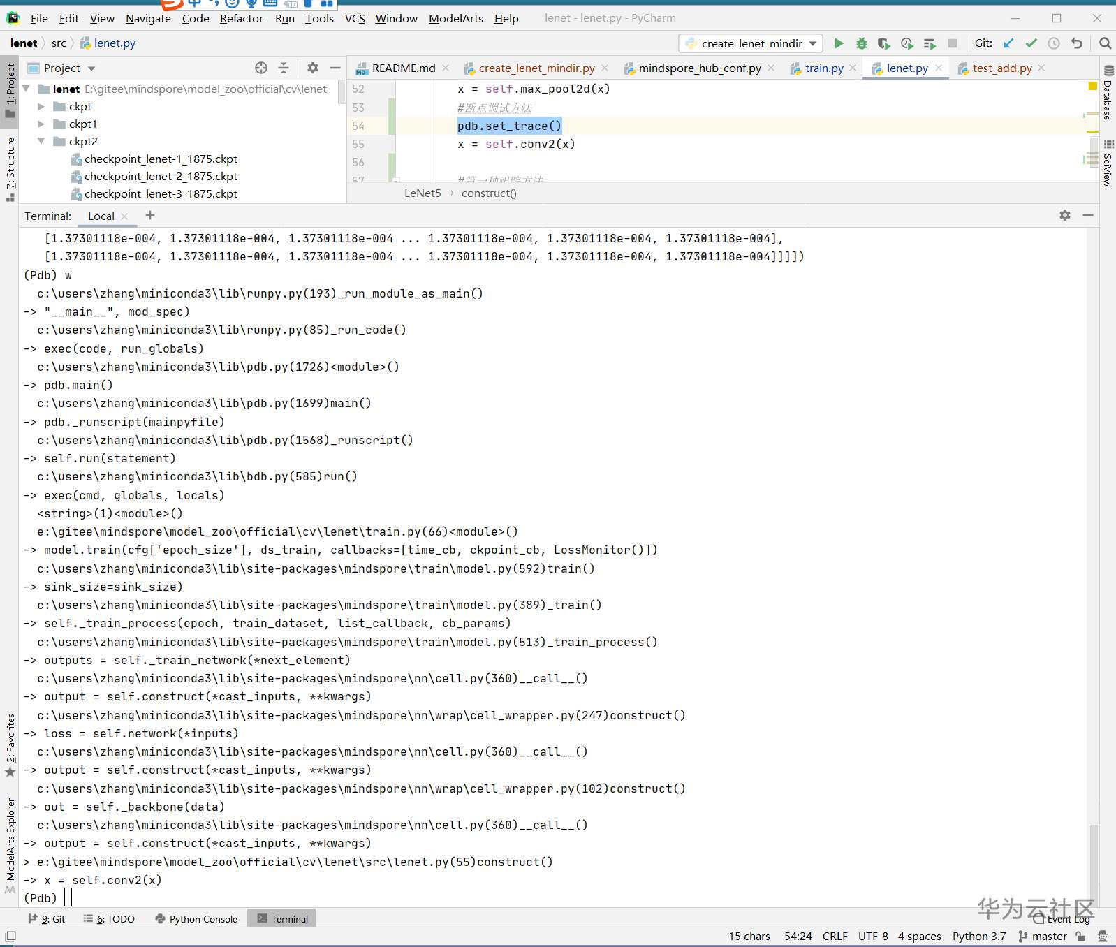
Task: Collapse all nodes in the Project panel
Action: click(284, 68)
